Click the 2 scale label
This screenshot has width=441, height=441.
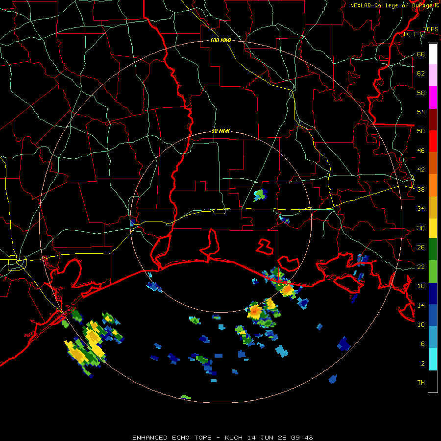click(423, 364)
